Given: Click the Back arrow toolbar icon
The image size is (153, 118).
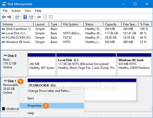Looking at the screenshot, I should pos(4,17).
